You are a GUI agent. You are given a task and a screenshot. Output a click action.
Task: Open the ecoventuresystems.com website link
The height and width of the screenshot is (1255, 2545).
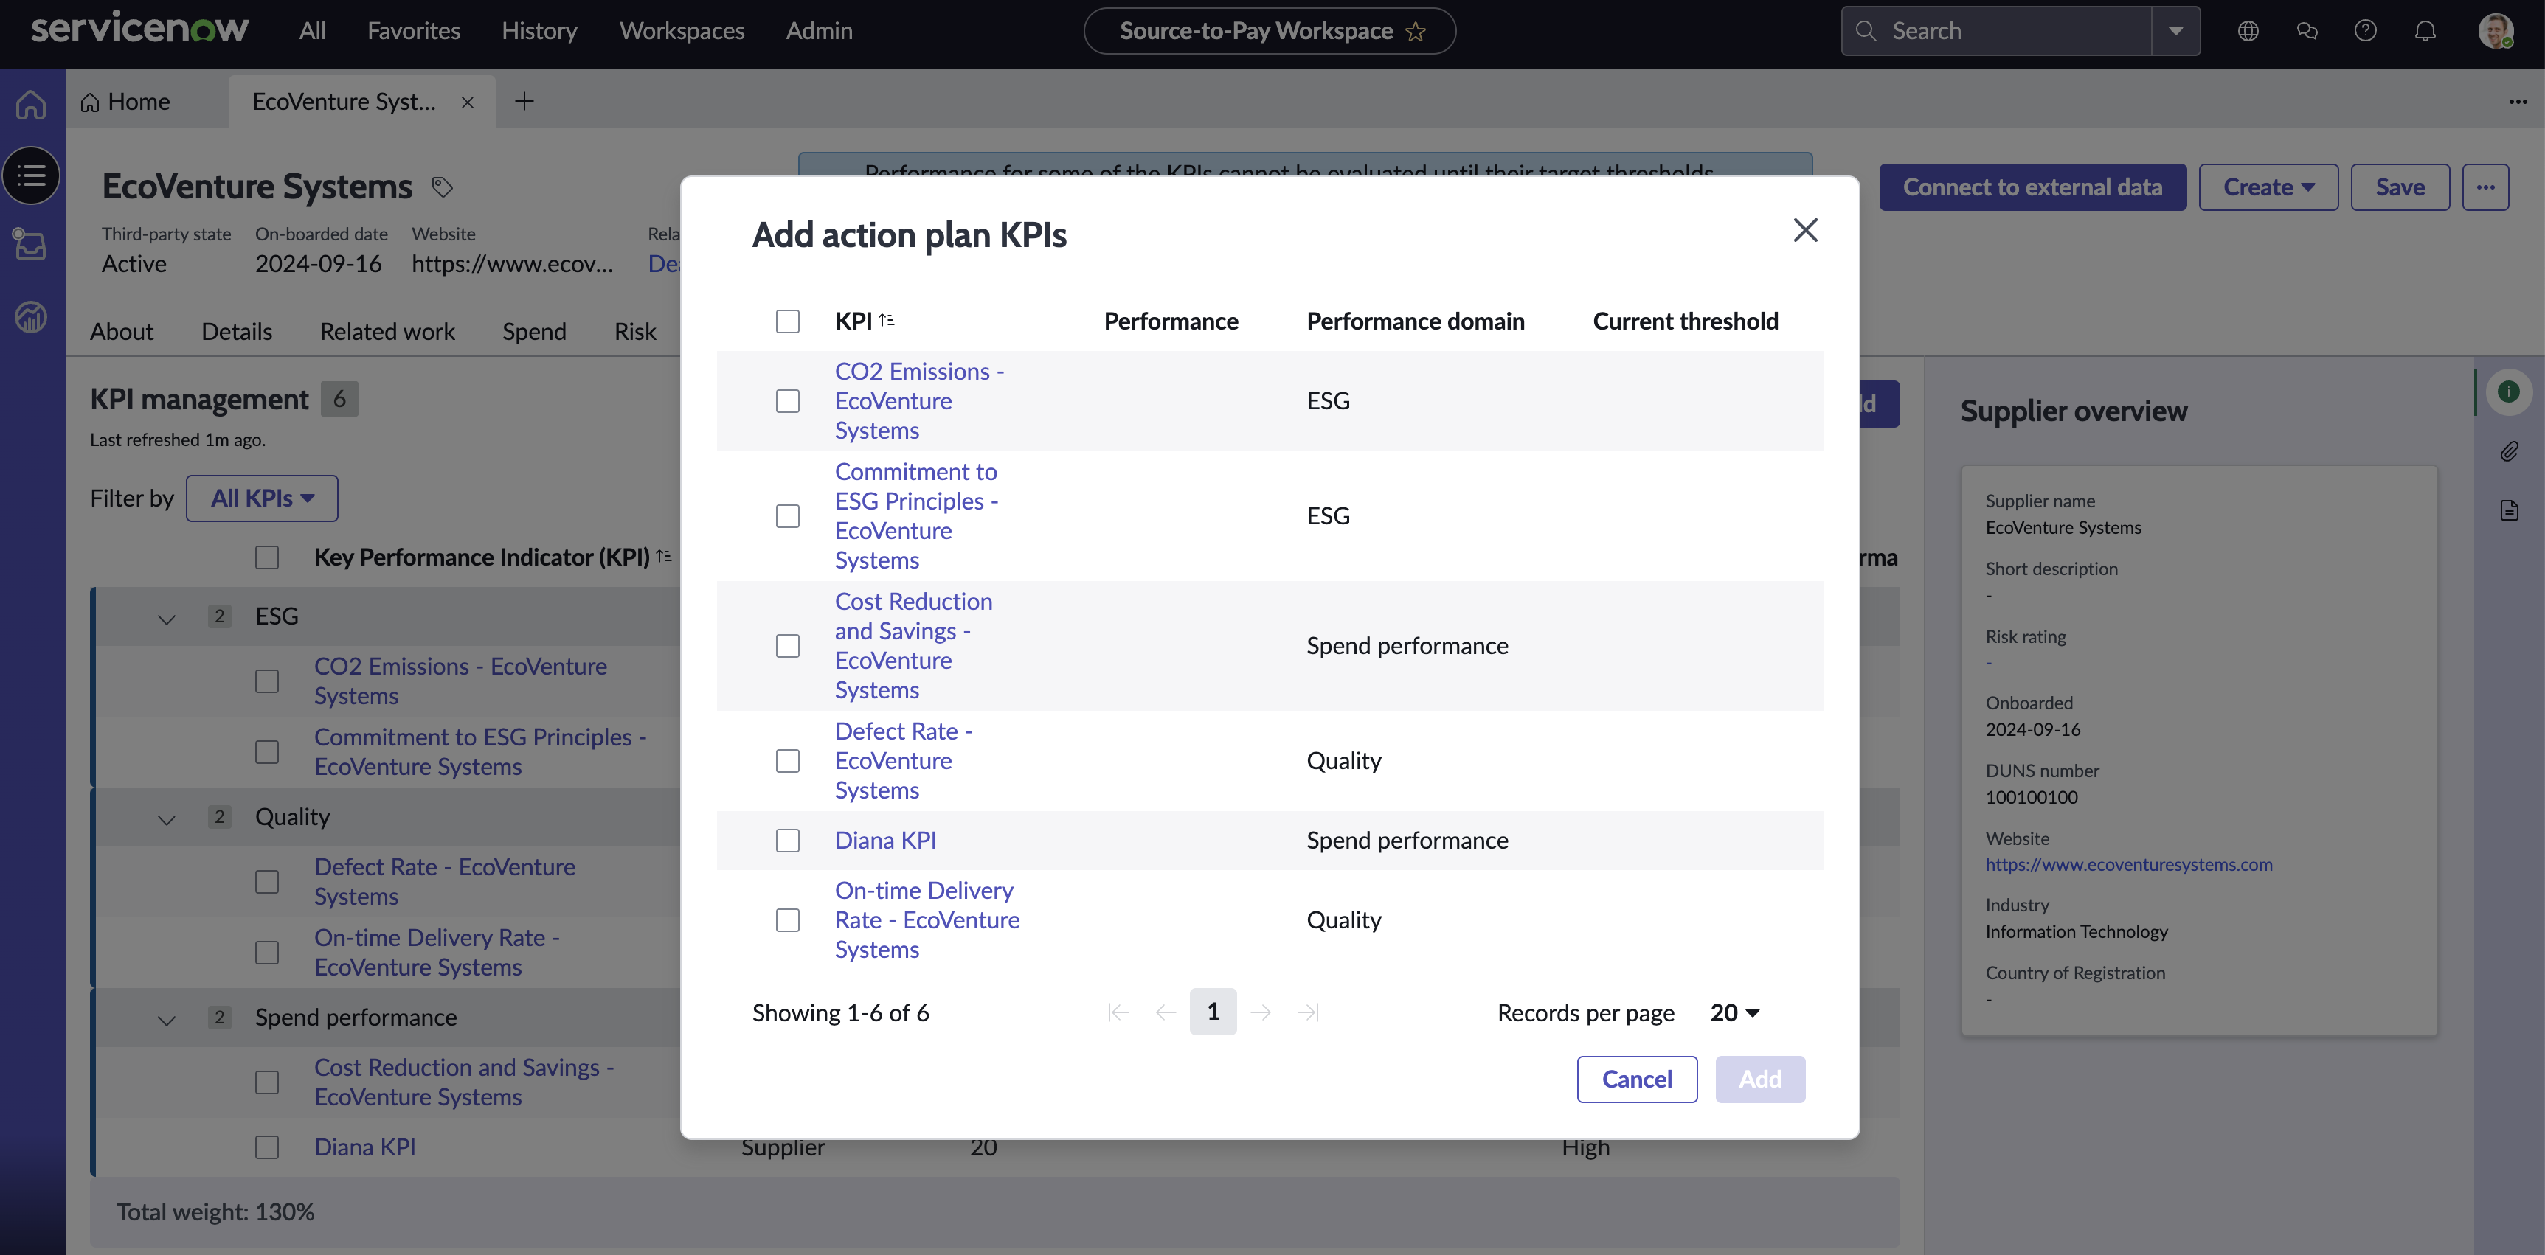tap(2129, 864)
